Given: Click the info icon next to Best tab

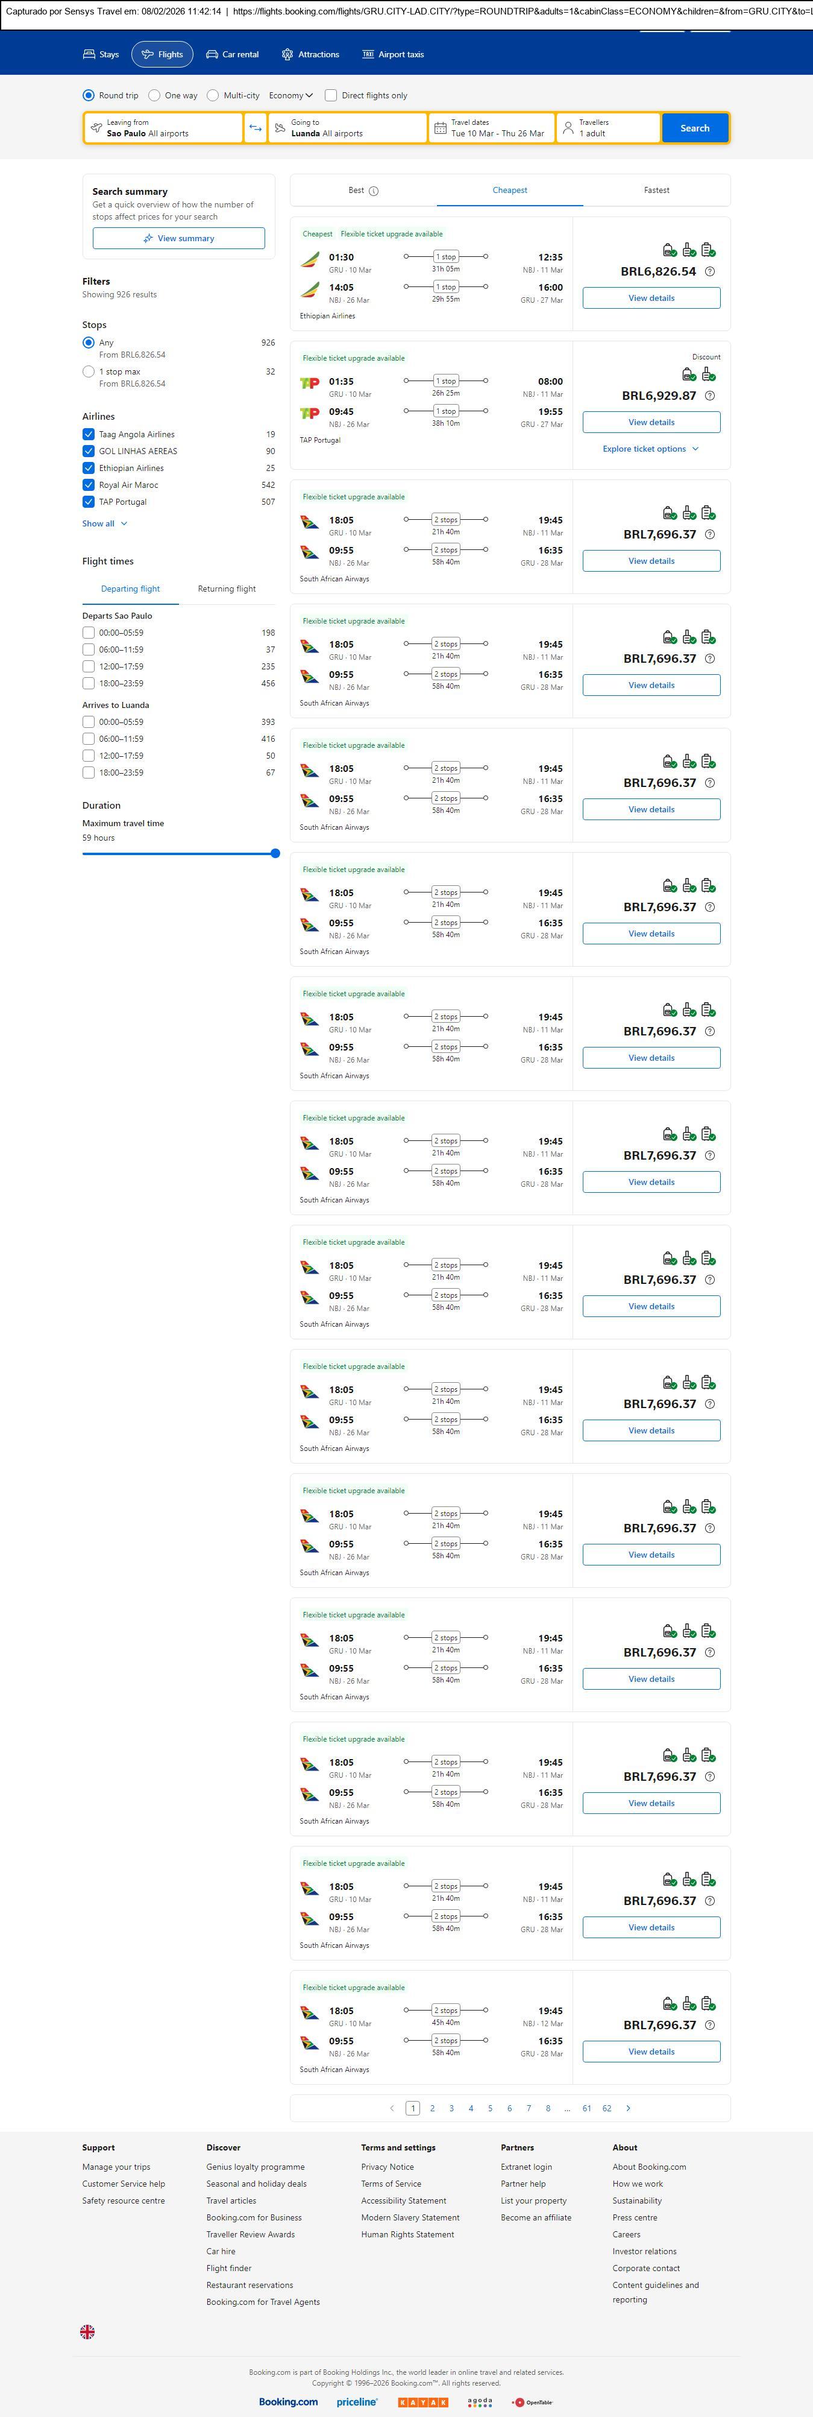Looking at the screenshot, I should tap(373, 191).
